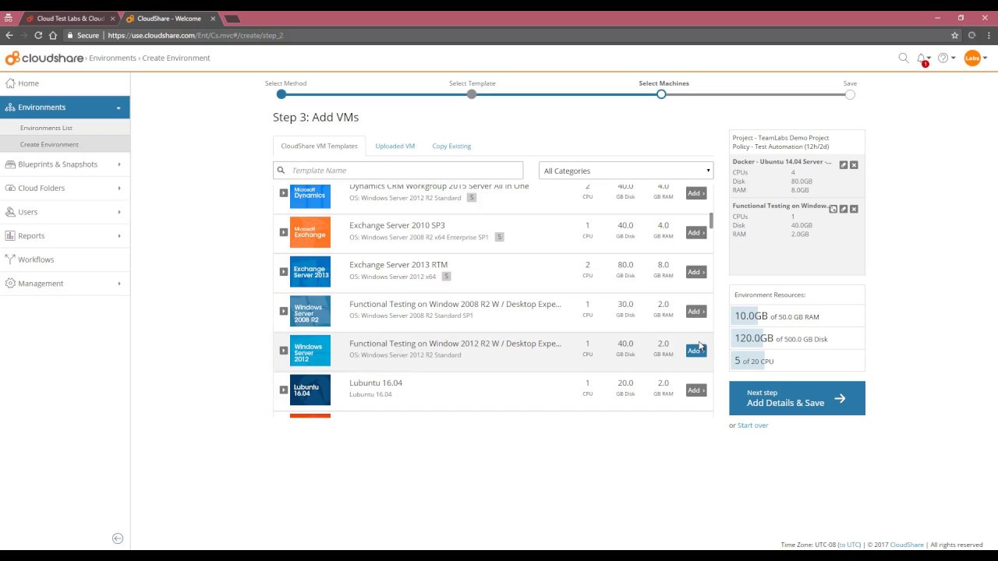998x561 pixels.
Task: Expand details for Dynamics CRM Workgroup row
Action: tap(283, 193)
